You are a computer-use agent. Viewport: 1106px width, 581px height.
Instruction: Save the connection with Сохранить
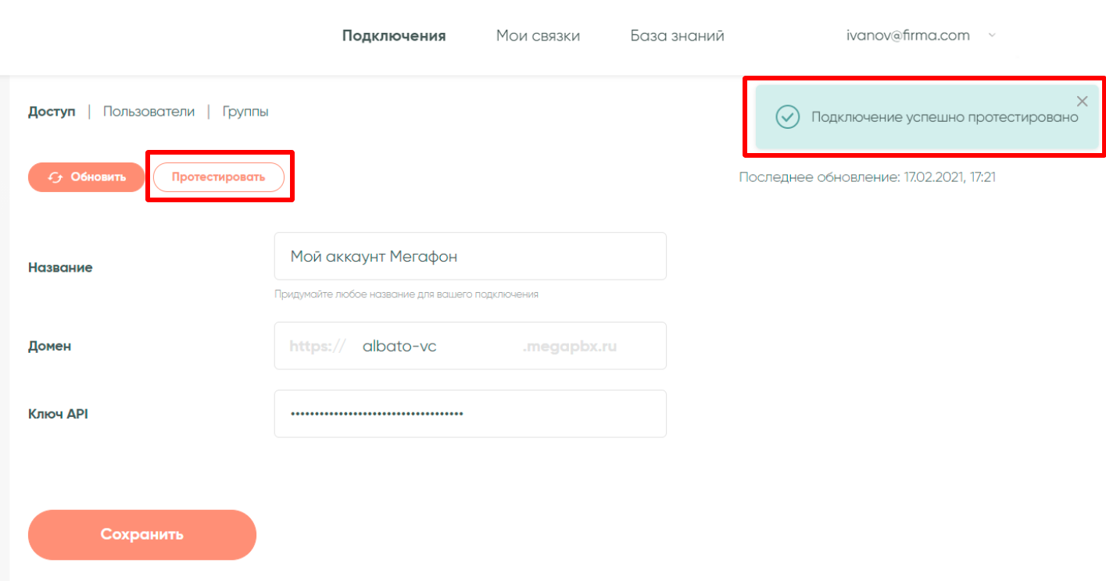[x=141, y=535]
